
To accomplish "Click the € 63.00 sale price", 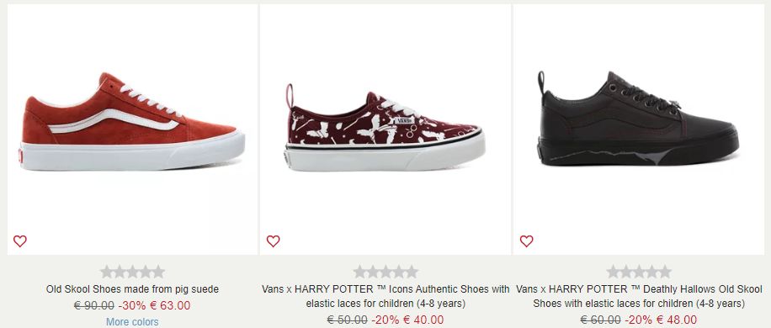I will (170, 305).
